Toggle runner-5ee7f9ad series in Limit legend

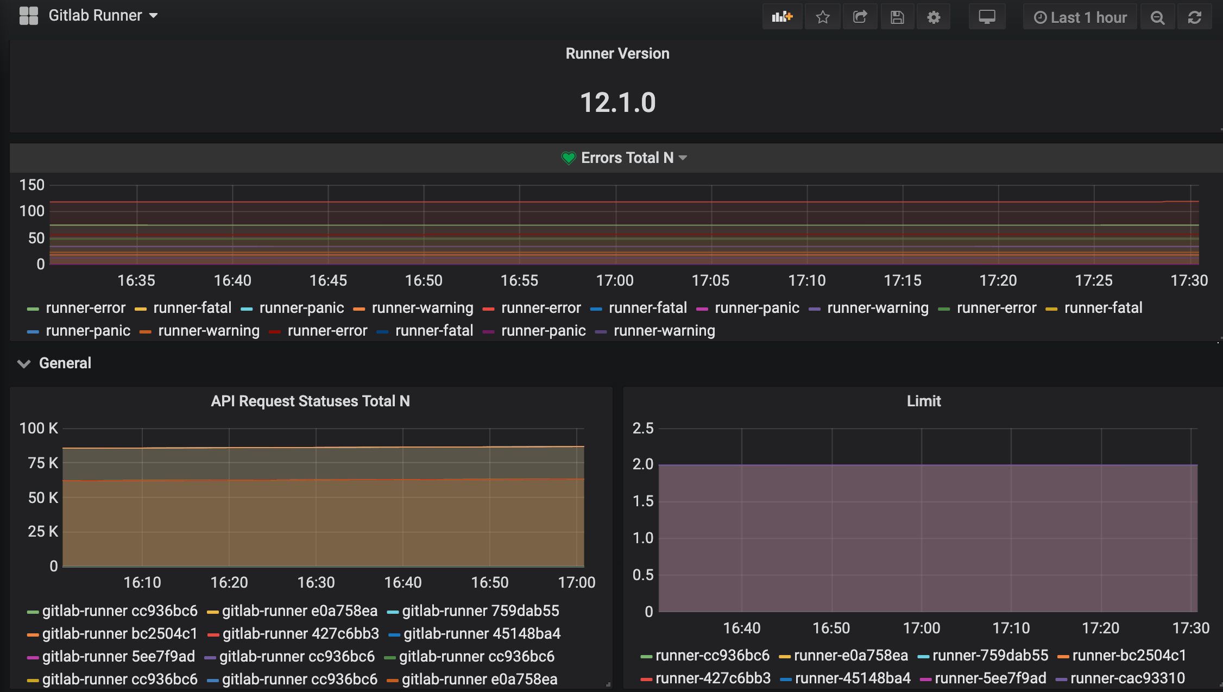[990, 678]
